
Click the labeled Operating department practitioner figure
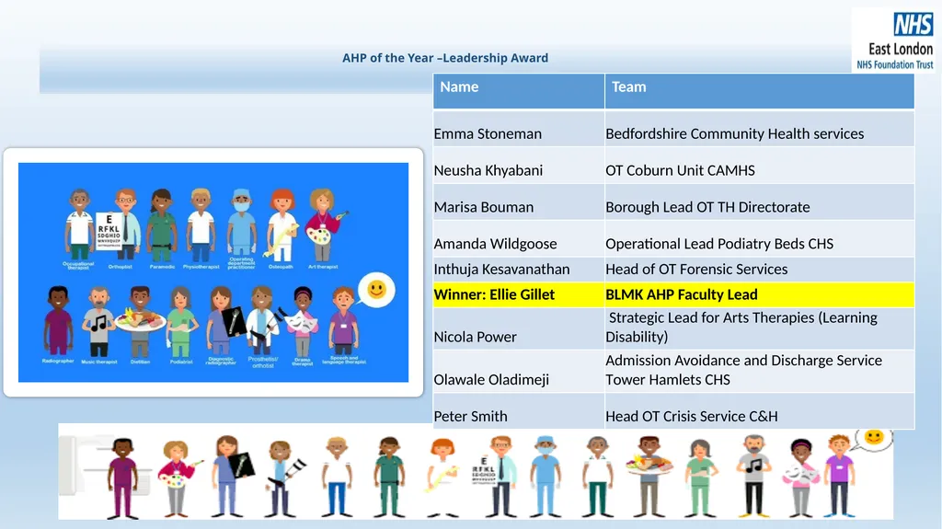tap(241, 223)
